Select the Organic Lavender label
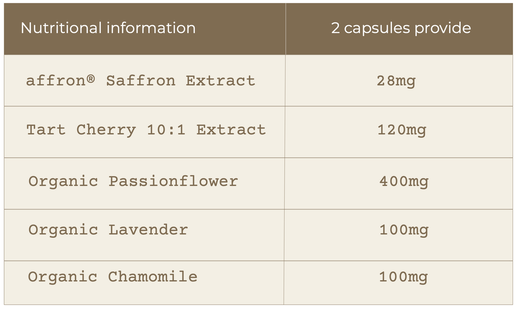The width and height of the screenshot is (516, 309). pos(108,230)
